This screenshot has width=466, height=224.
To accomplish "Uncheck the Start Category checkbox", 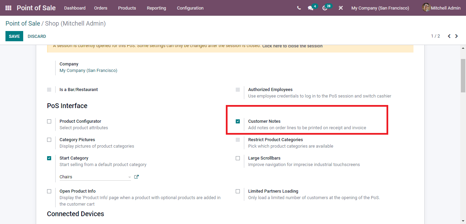I will [49, 158].
